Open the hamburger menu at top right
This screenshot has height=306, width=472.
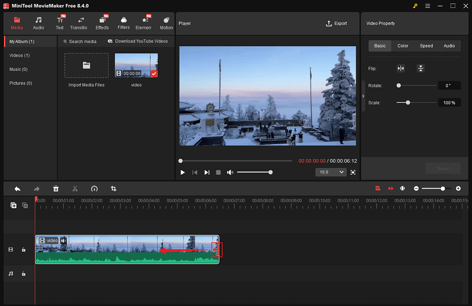(427, 6)
